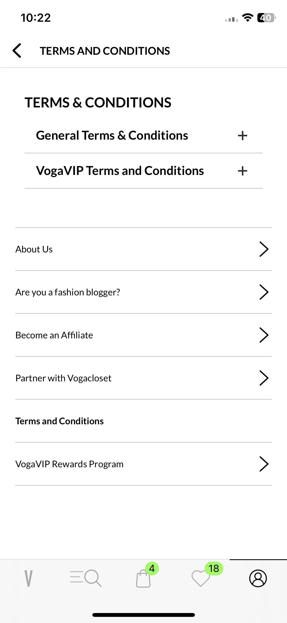Tap the back arrow icon
This screenshot has height=623, width=287.
[17, 51]
